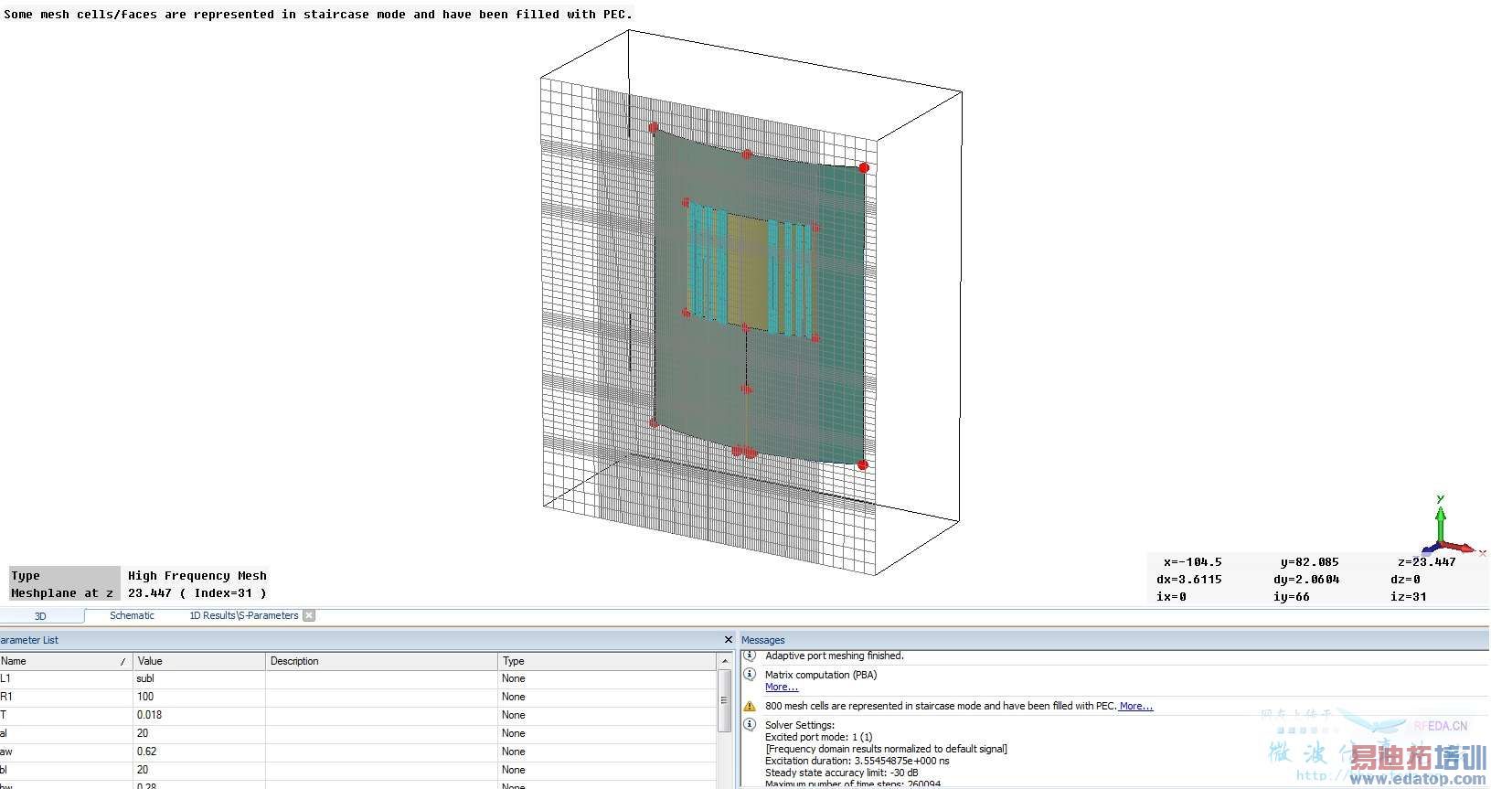Grab the parameter list vertical scrollbar thumb

tap(725, 700)
